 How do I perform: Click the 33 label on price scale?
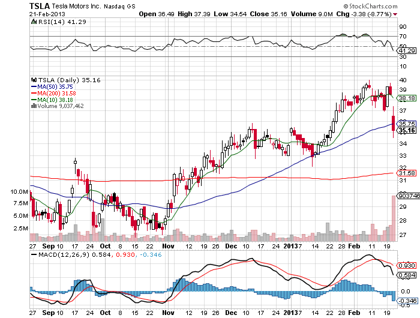tap(403, 155)
